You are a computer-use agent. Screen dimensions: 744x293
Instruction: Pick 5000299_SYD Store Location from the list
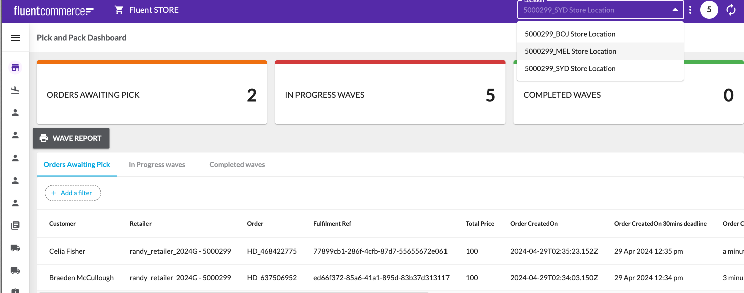(x=570, y=69)
